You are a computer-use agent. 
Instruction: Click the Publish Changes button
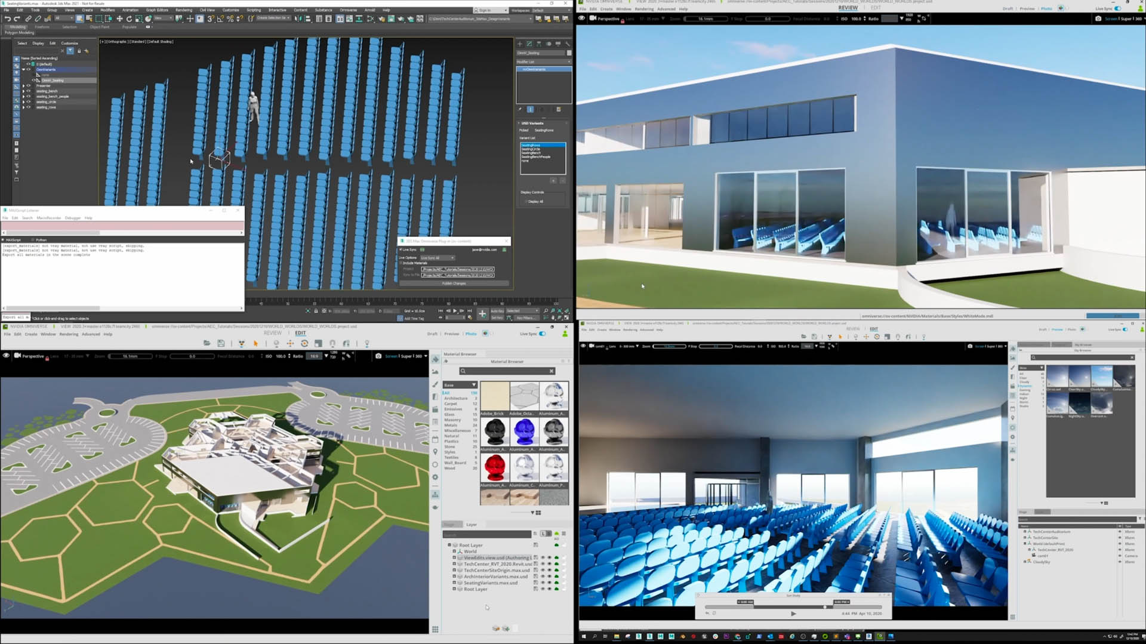click(x=454, y=284)
